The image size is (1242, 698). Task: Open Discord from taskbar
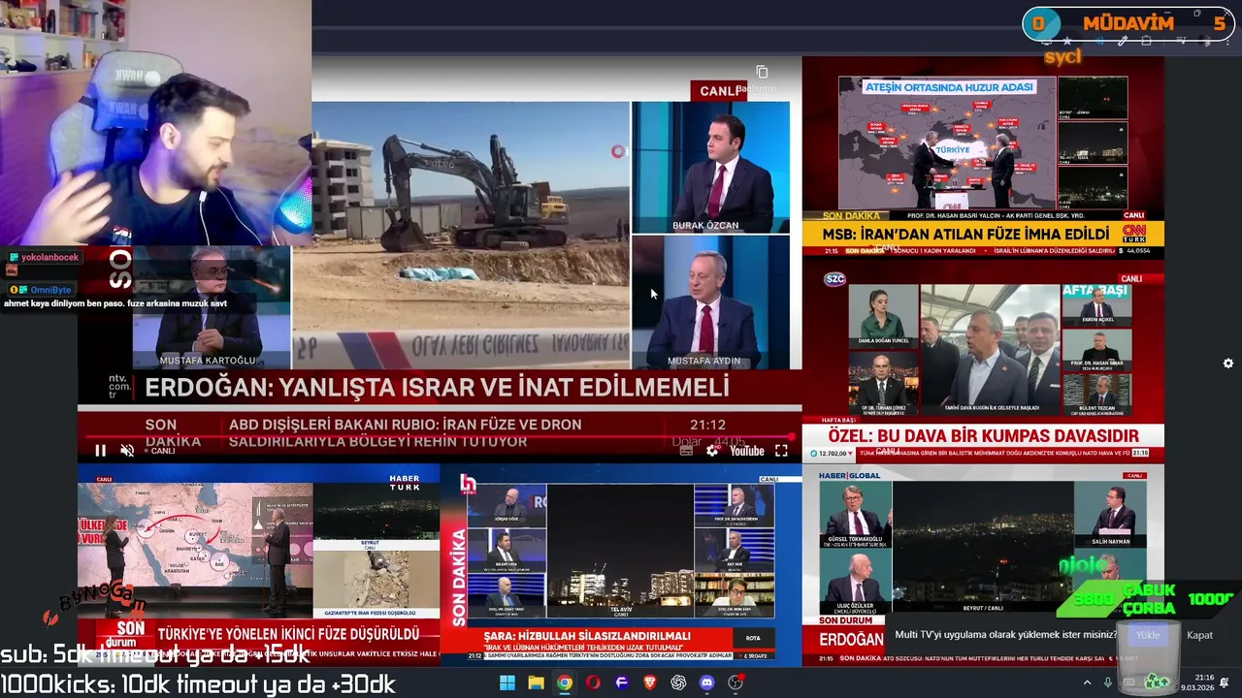[x=707, y=682]
